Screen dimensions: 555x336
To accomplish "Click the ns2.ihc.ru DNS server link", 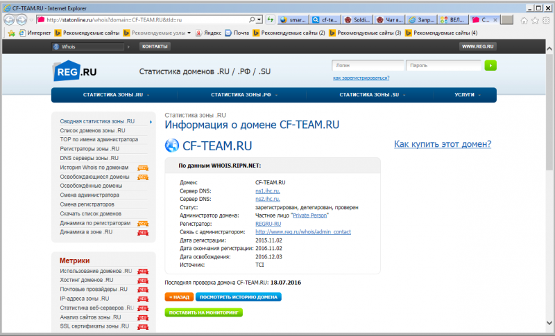I will tap(268, 199).
